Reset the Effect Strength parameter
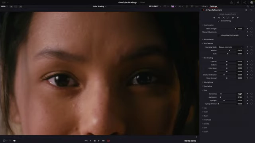 [251, 29]
